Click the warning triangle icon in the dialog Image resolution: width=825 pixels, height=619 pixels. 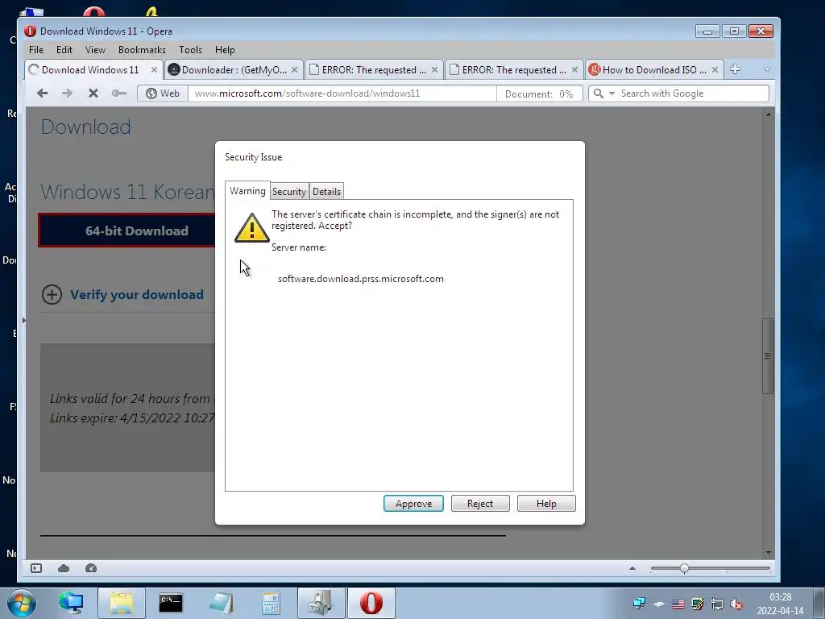tap(251, 227)
